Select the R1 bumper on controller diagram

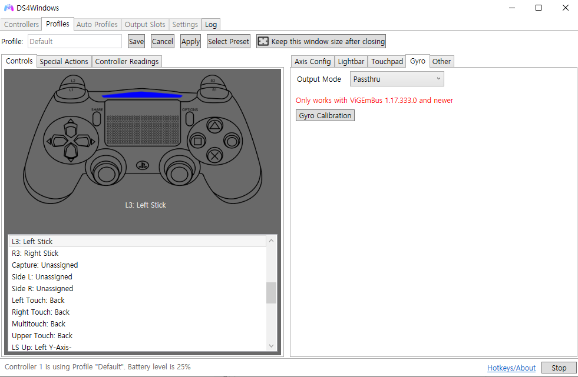214,92
